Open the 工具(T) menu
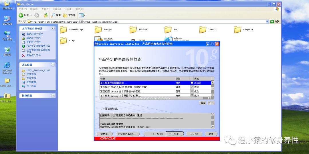 68,9
